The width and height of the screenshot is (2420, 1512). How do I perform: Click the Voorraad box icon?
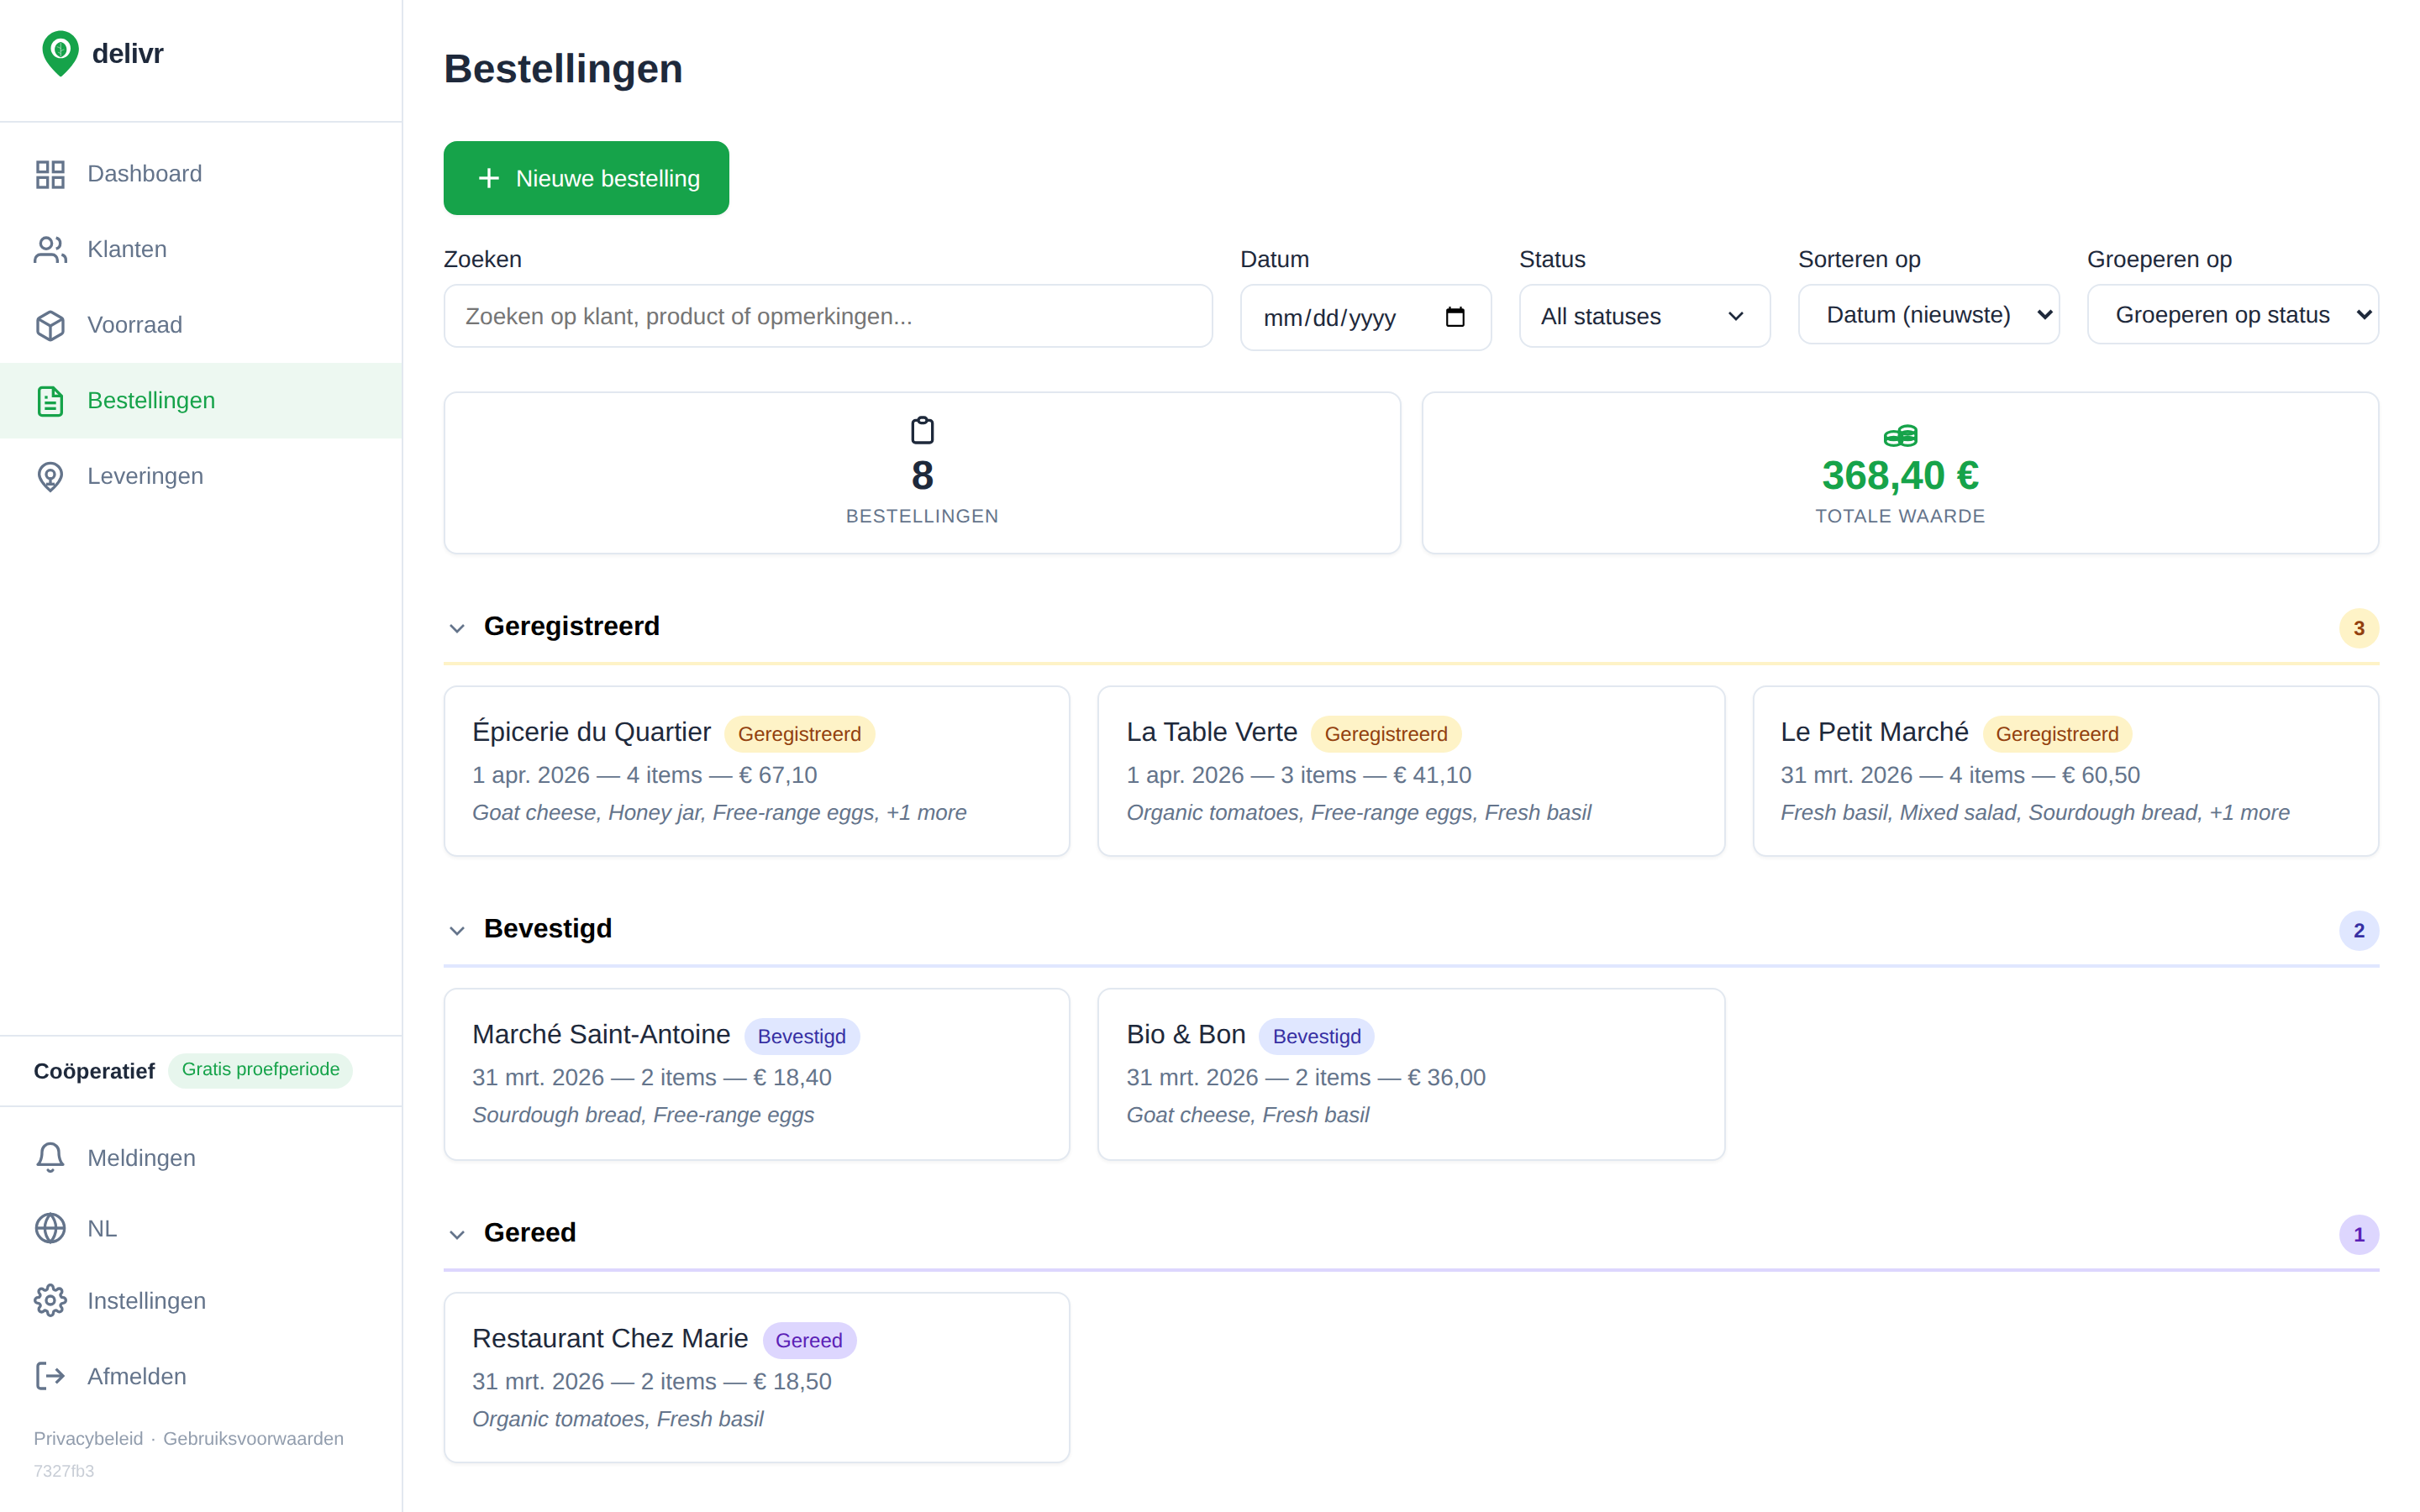pos(50,325)
